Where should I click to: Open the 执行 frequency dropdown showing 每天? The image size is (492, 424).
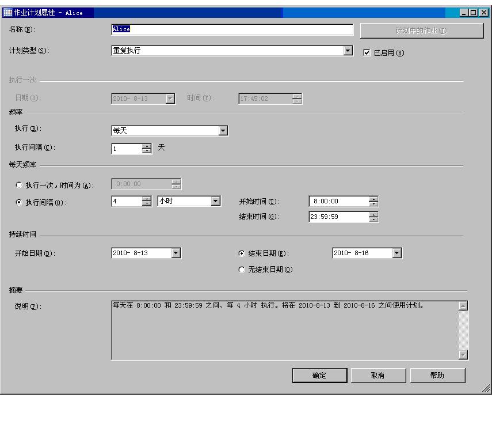[x=224, y=130]
